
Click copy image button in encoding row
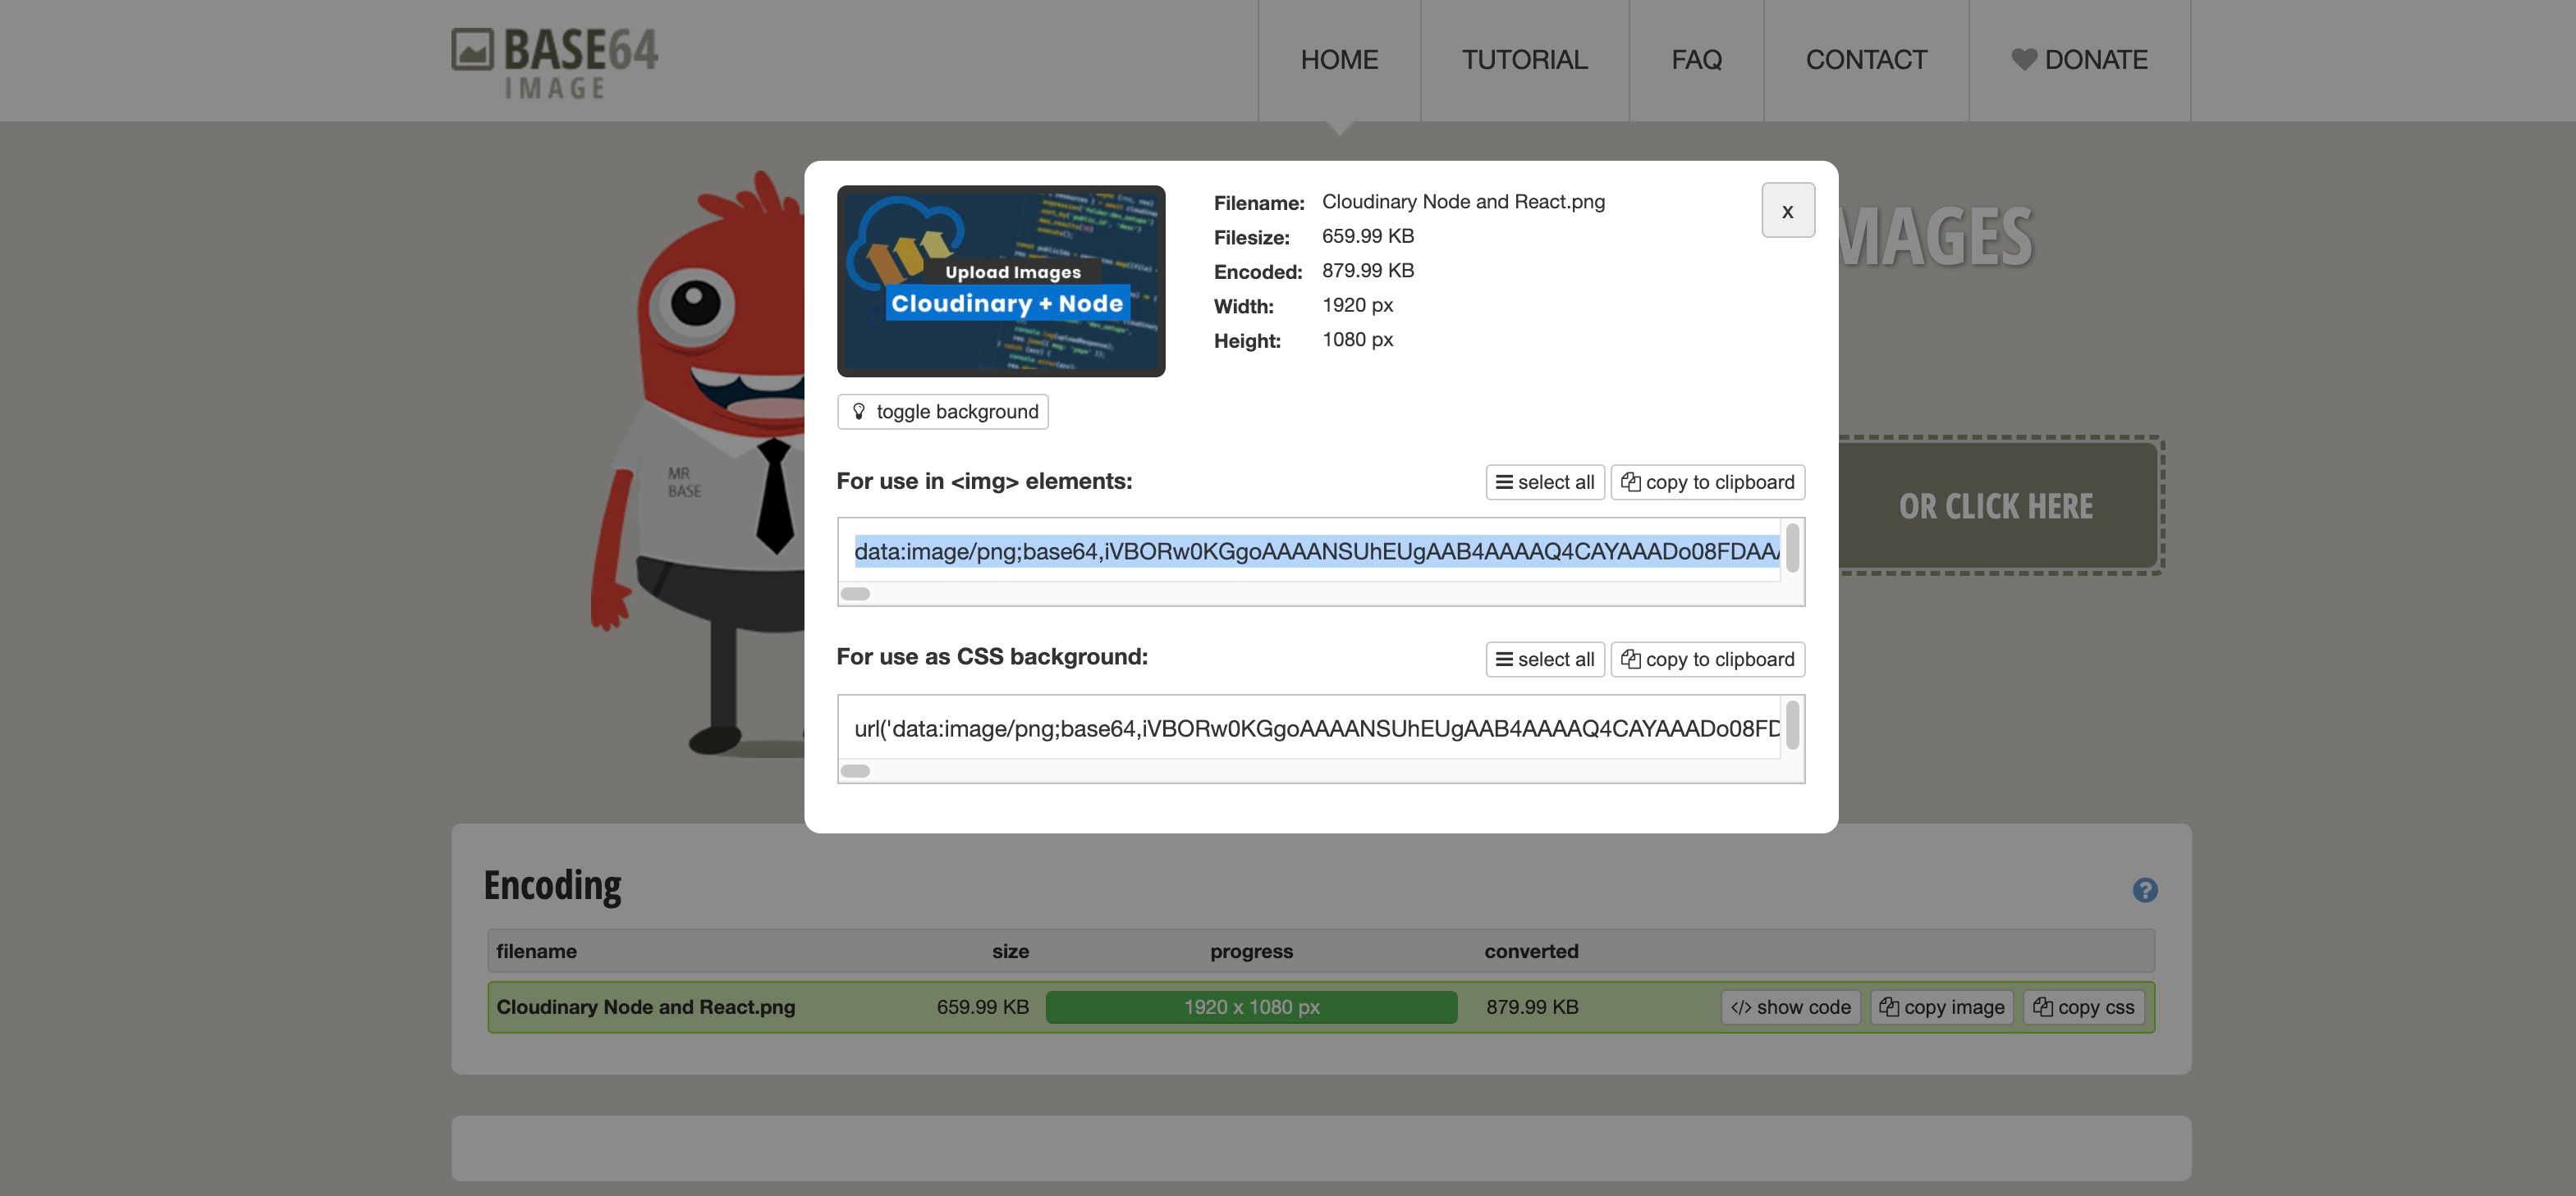(1942, 1007)
